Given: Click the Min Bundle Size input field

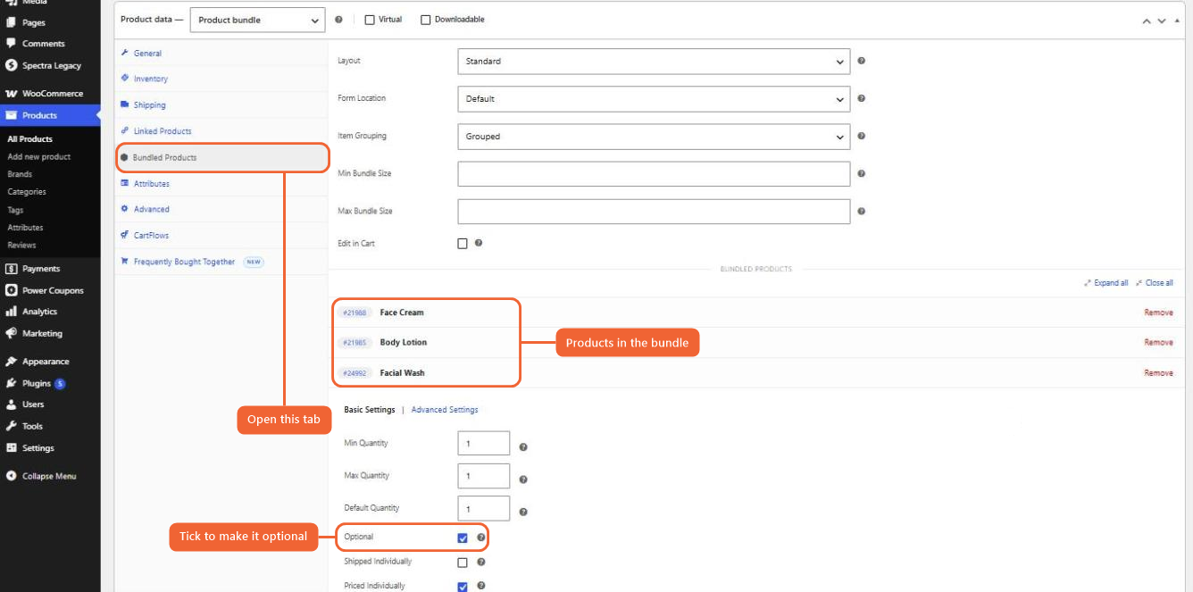Looking at the screenshot, I should [x=654, y=174].
